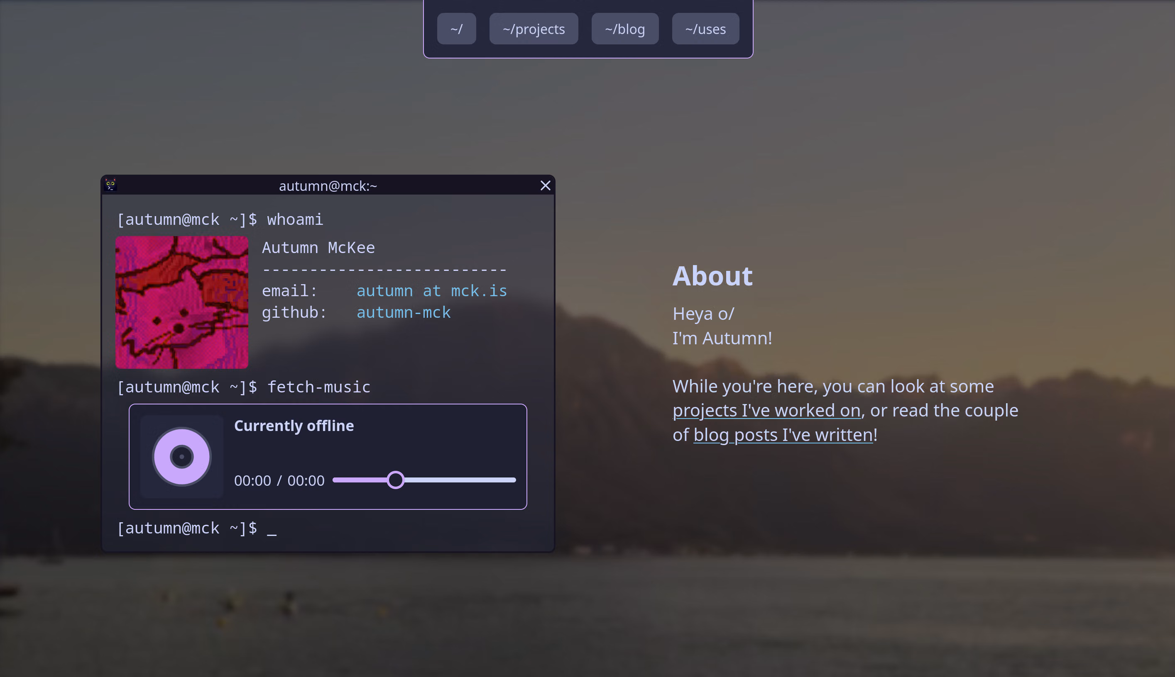
Task: Click the 'email:' label in terminal
Action: click(289, 291)
